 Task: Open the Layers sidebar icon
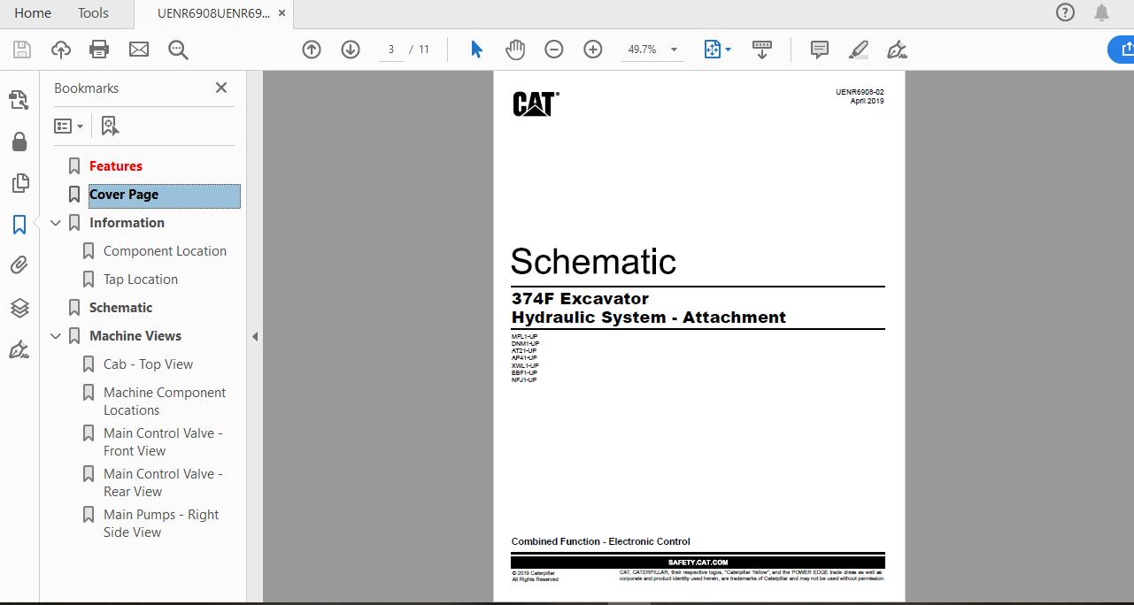[19, 307]
